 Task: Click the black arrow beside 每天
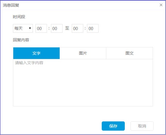point(30,28)
